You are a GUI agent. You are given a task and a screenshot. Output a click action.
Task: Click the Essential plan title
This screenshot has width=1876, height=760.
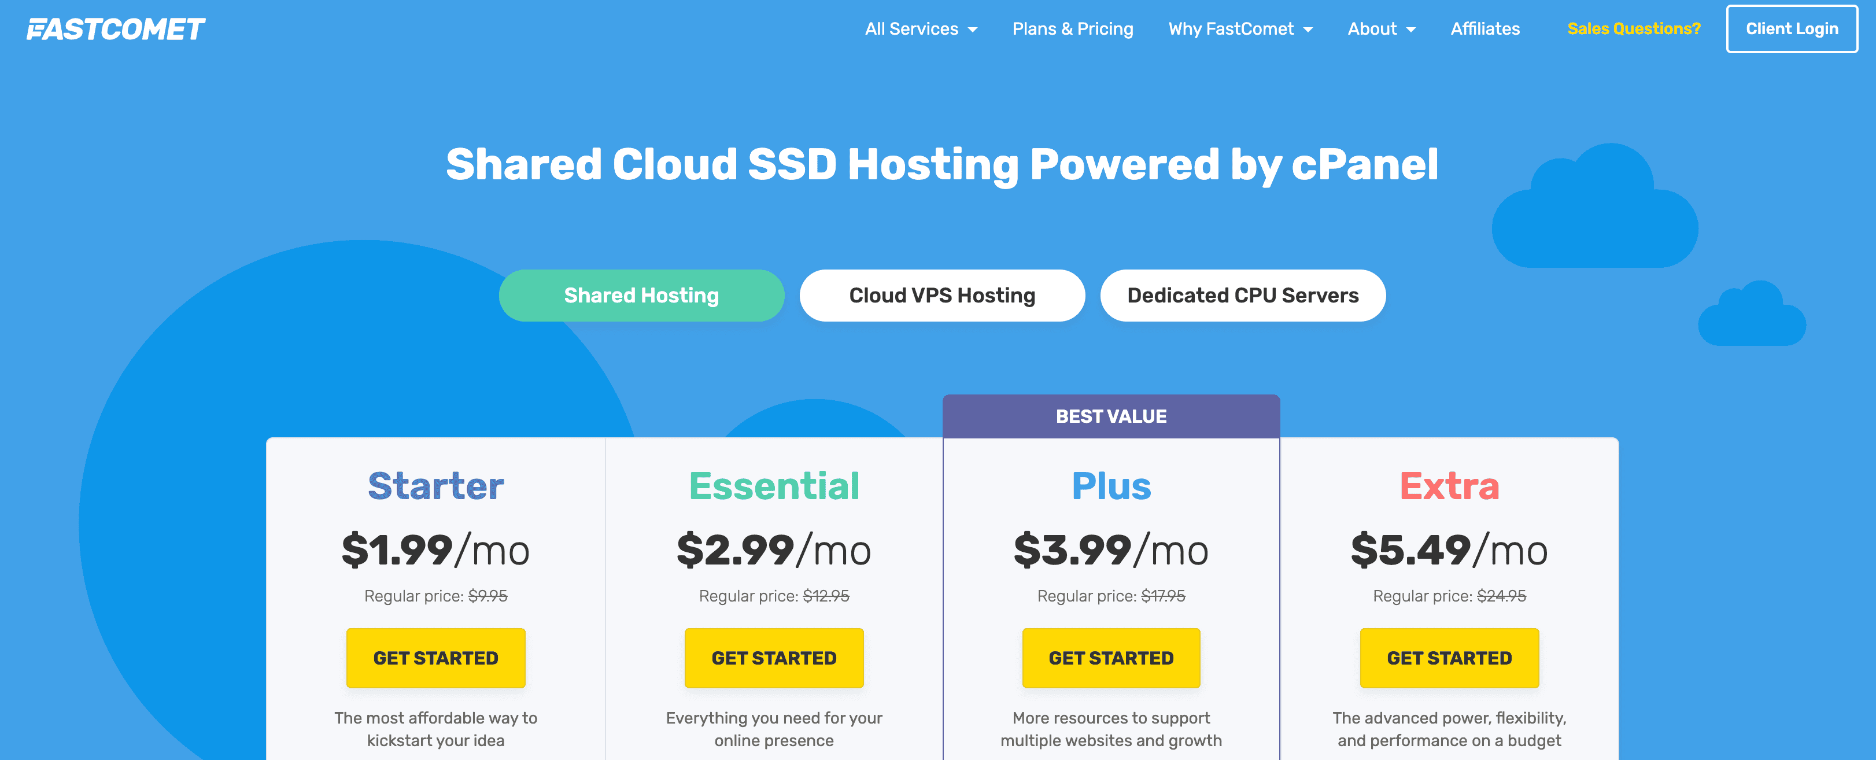point(773,486)
